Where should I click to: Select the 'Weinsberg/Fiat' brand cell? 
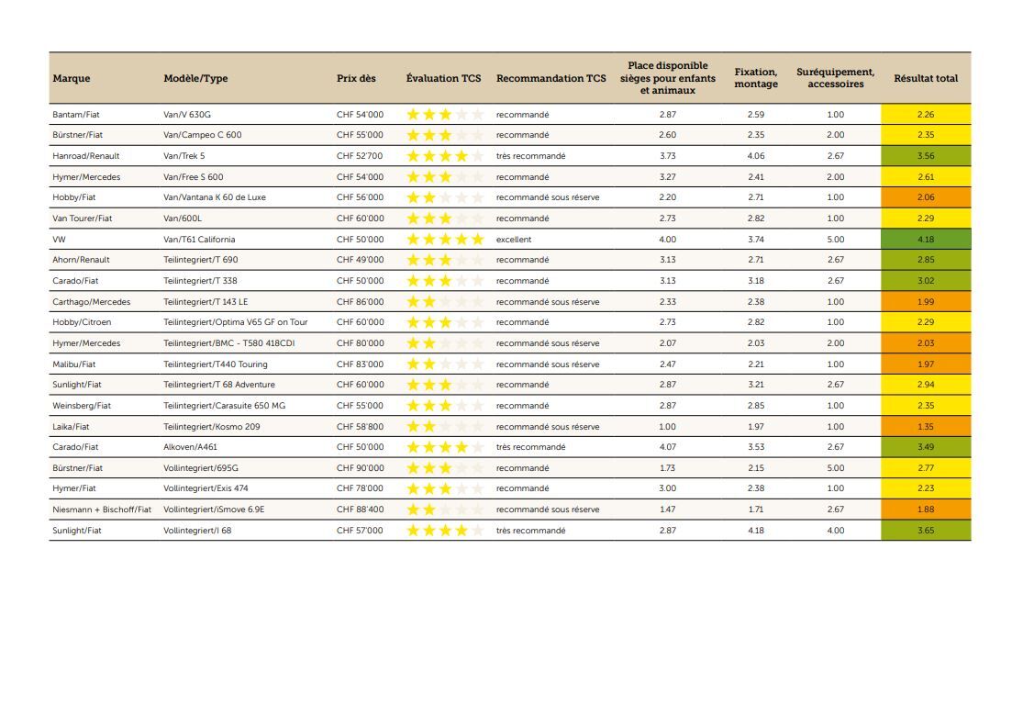pyautogui.click(x=82, y=406)
